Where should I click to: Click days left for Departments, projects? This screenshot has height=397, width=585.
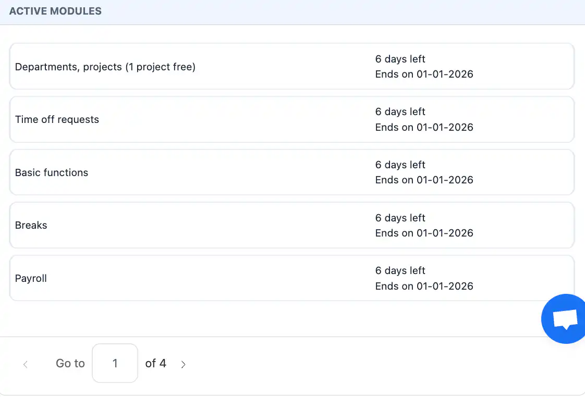click(x=400, y=59)
